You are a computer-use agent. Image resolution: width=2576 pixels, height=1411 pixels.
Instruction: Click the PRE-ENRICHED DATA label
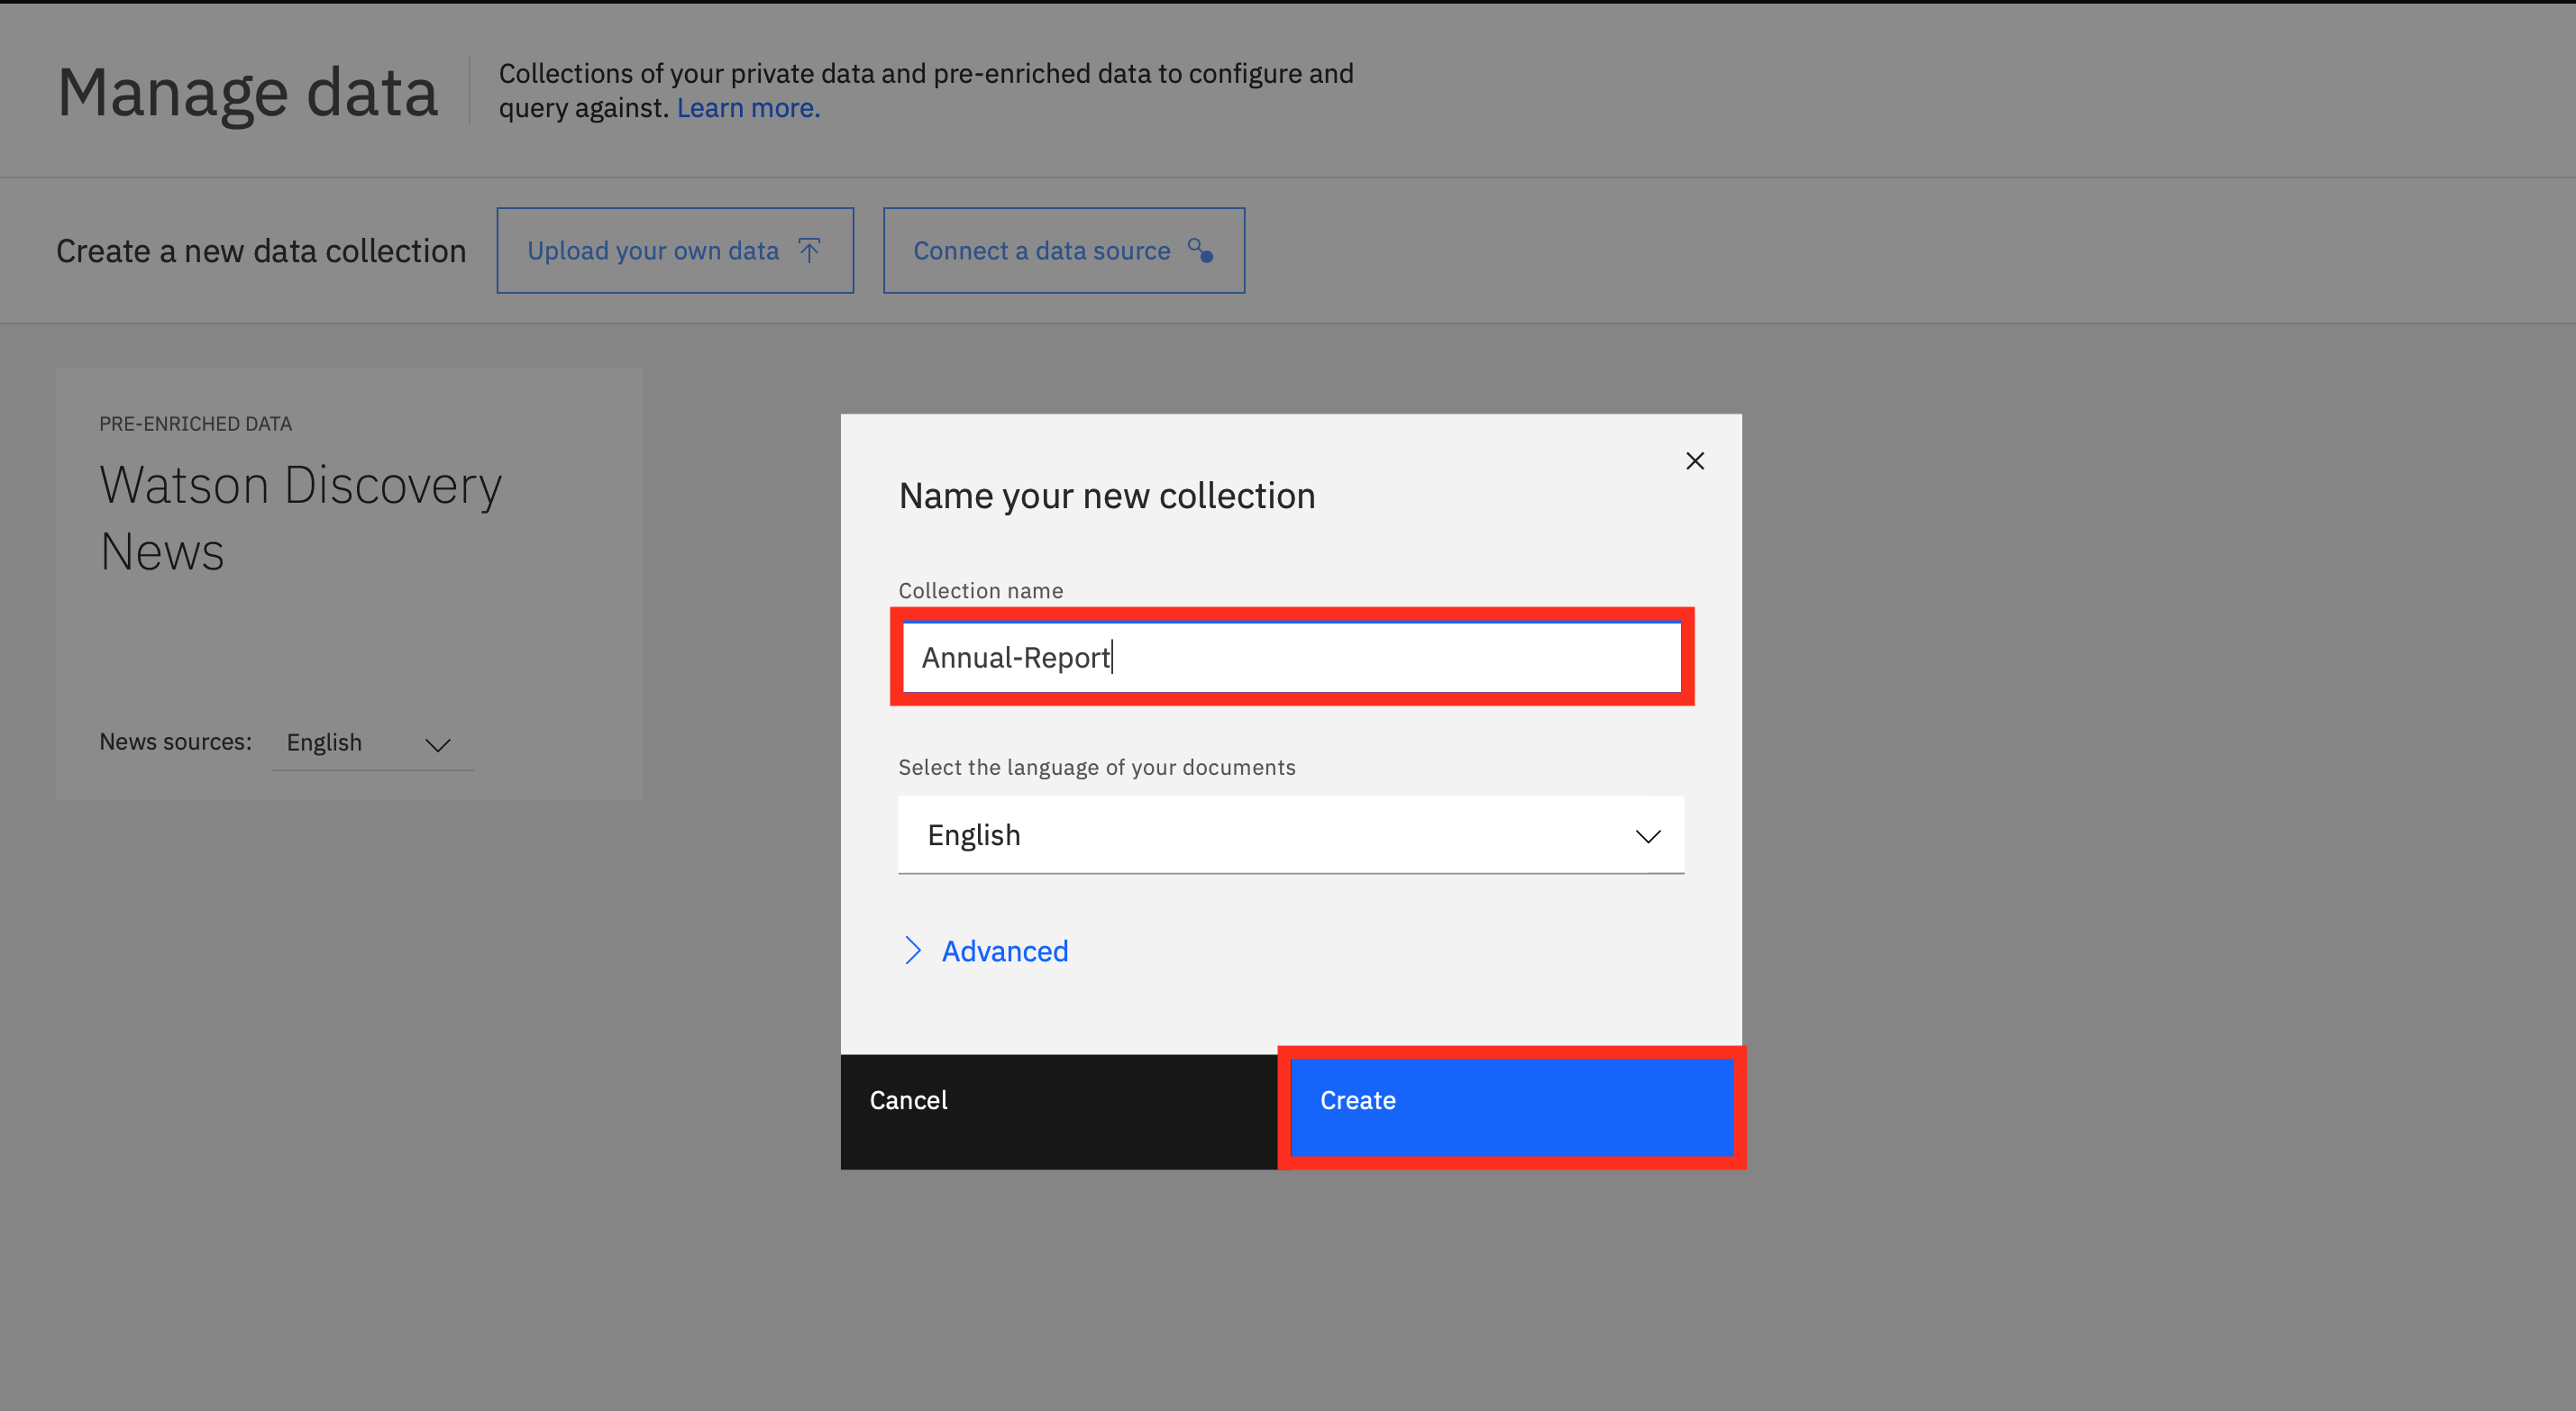pos(195,424)
